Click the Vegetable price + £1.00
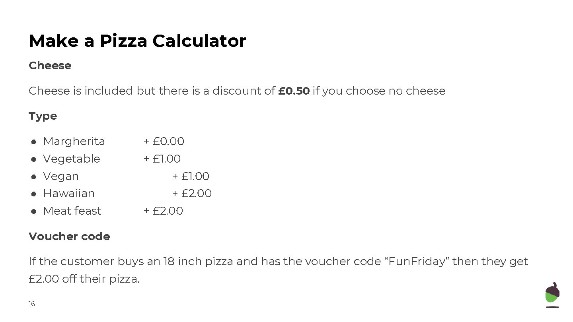The width and height of the screenshot is (573, 322). pyautogui.click(x=162, y=159)
